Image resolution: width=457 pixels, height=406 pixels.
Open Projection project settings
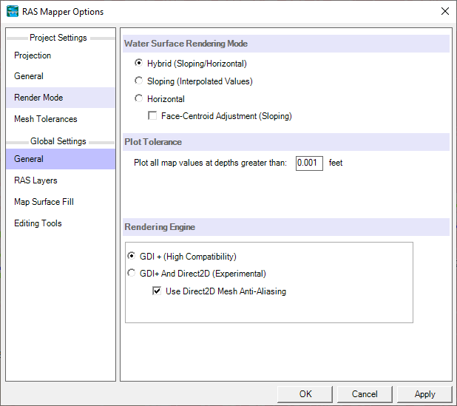[61, 55]
